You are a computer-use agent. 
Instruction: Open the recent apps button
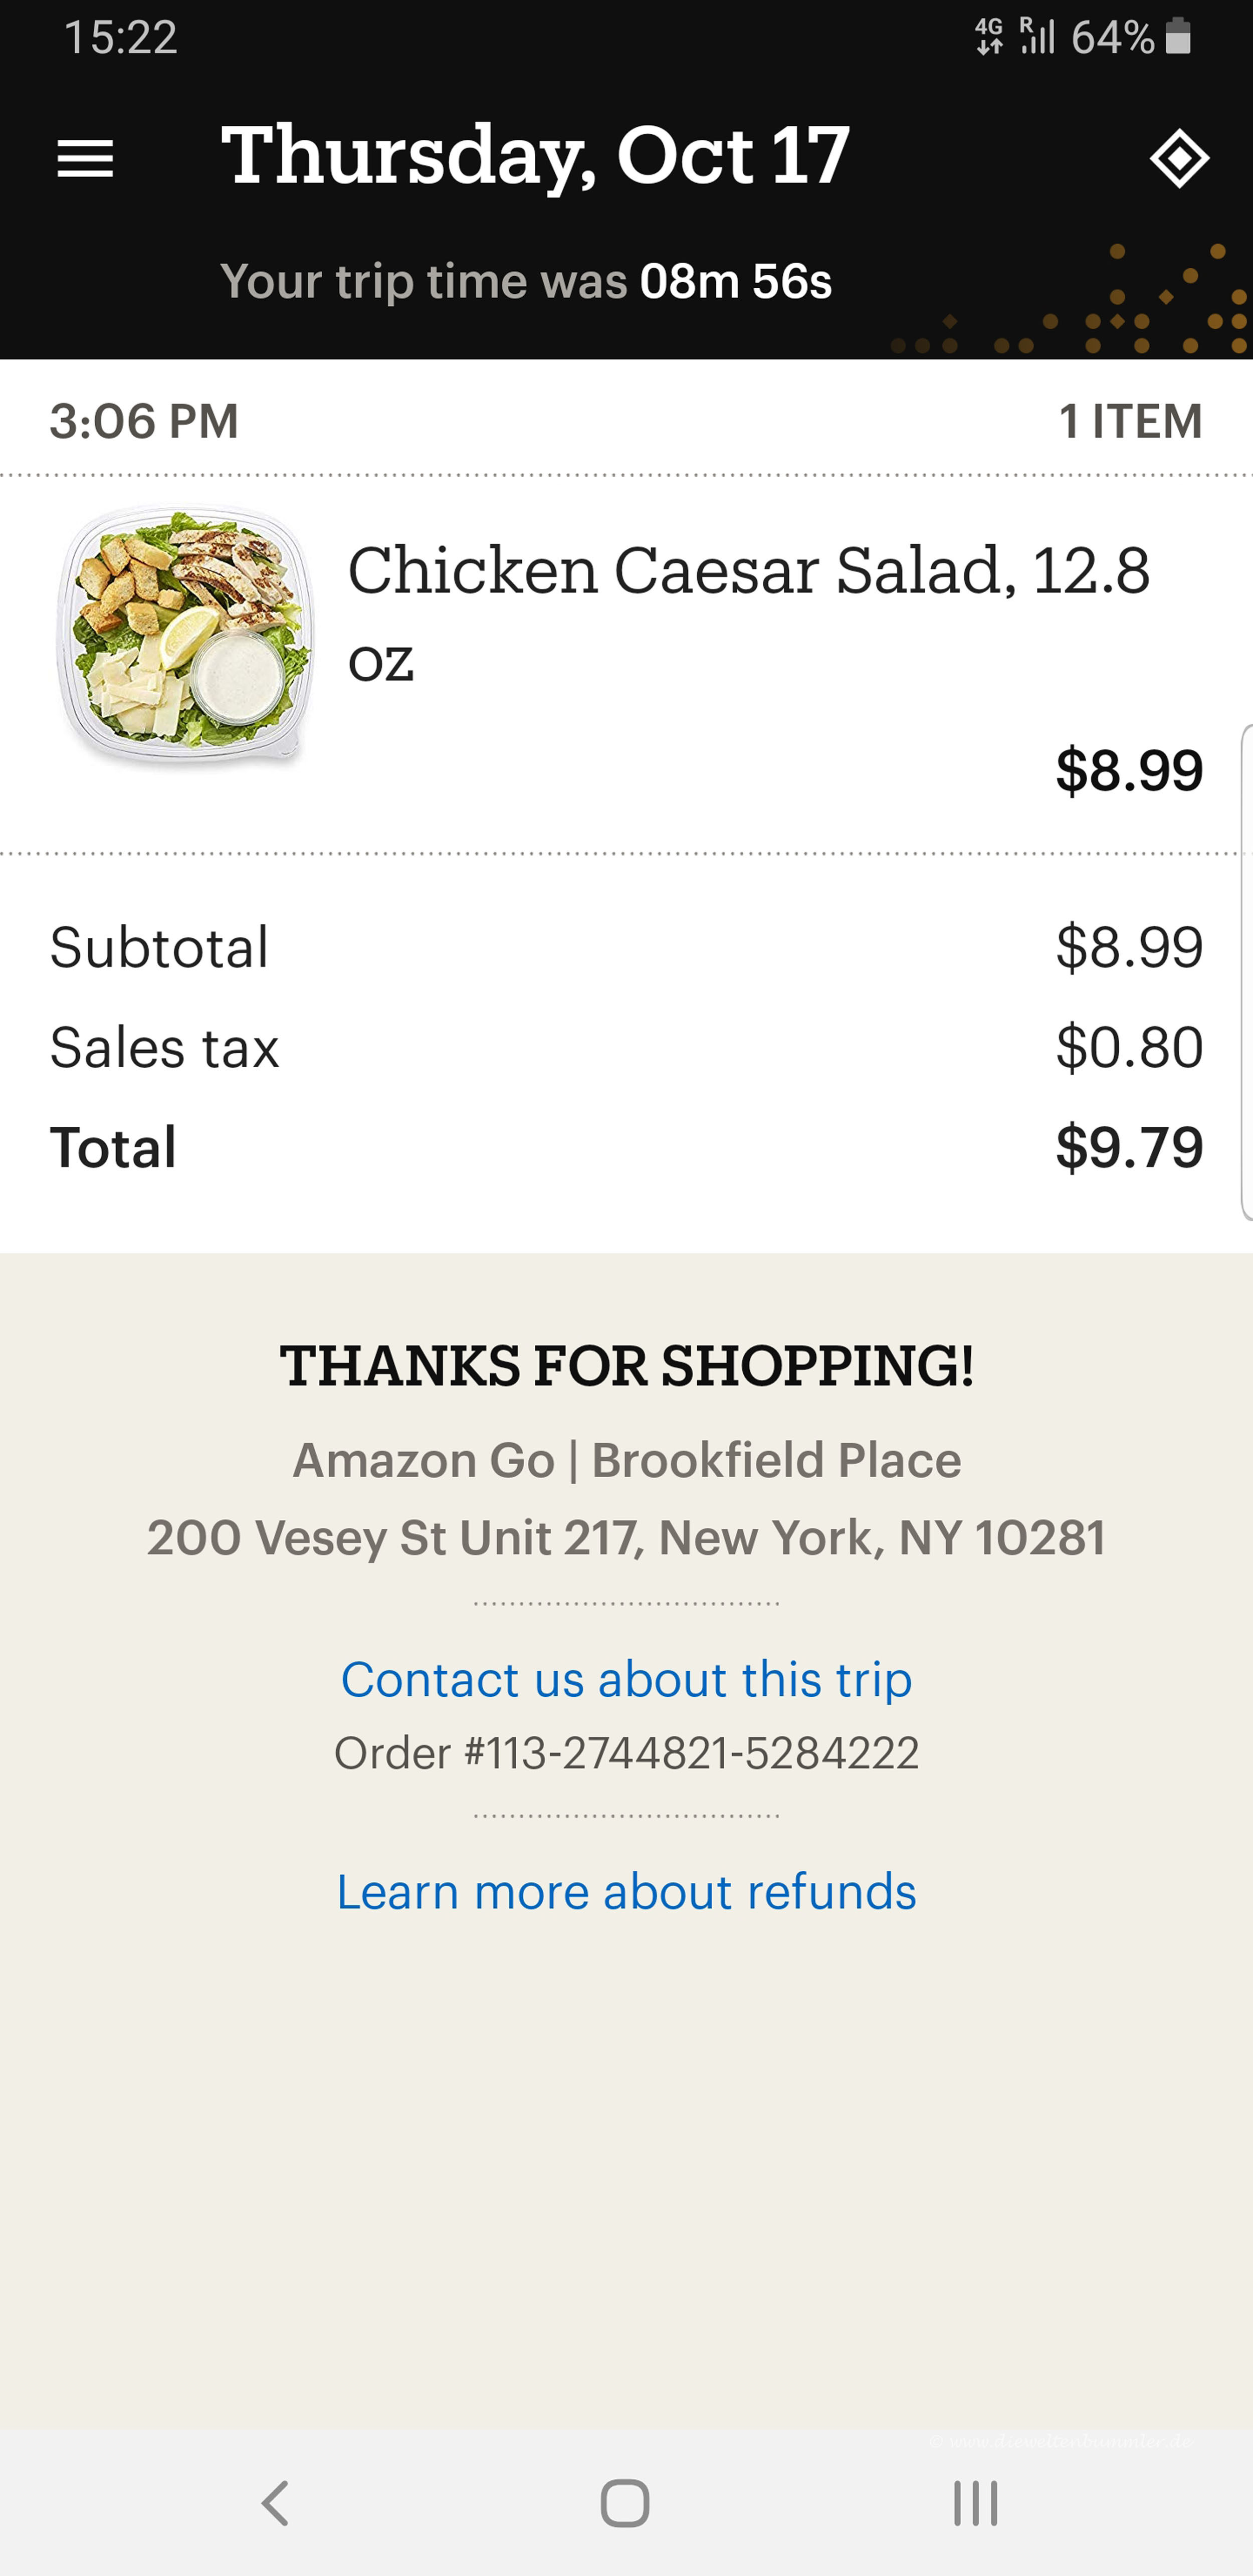pyautogui.click(x=975, y=2504)
